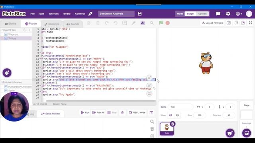
Task: Delete the Tobi sprite thumbnail
Action: [x=173, y=124]
